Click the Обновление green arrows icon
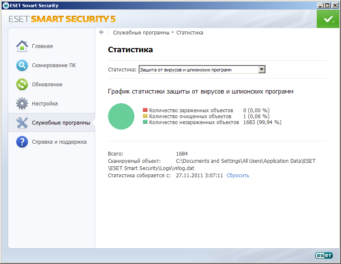This screenshot has height=264, width=341. coord(22,85)
